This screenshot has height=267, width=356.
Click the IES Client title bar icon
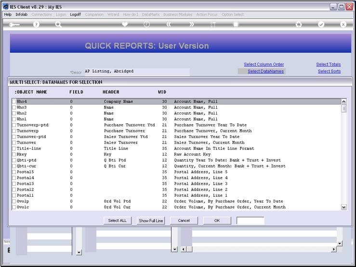tap(6, 7)
